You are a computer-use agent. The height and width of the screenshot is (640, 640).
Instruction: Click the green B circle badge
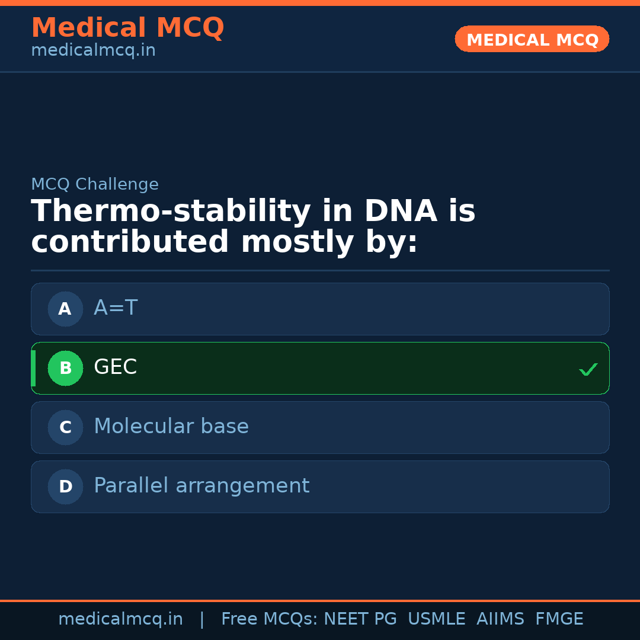[x=65, y=368]
